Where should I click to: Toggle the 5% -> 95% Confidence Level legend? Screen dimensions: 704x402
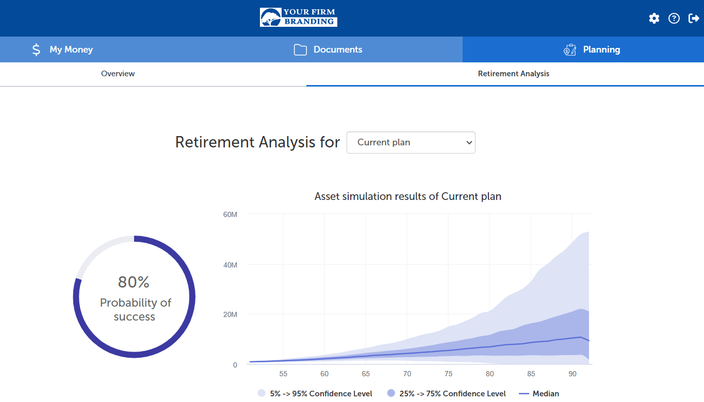tap(315, 393)
